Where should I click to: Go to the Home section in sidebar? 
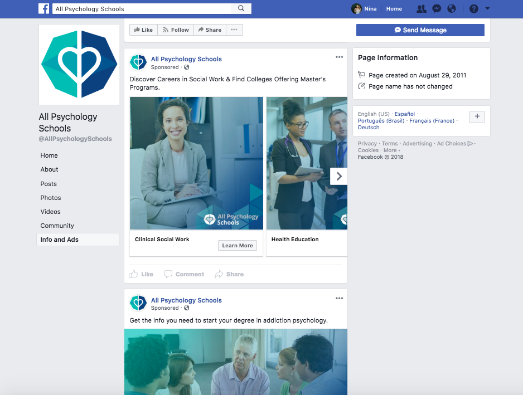[x=49, y=155]
